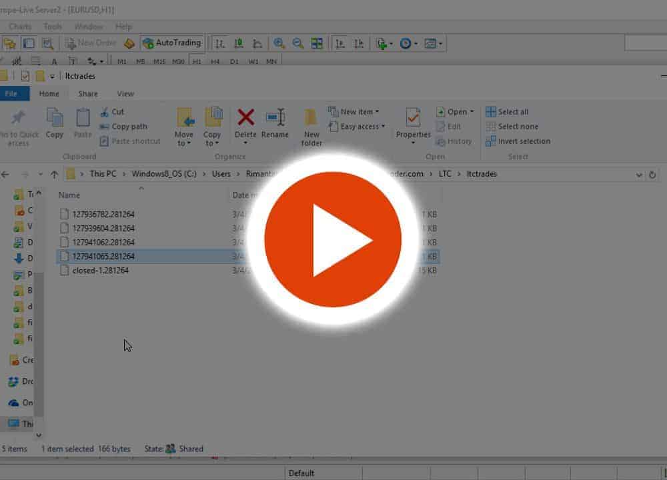
Task: Select file closed-1.281264
Action: pos(101,271)
